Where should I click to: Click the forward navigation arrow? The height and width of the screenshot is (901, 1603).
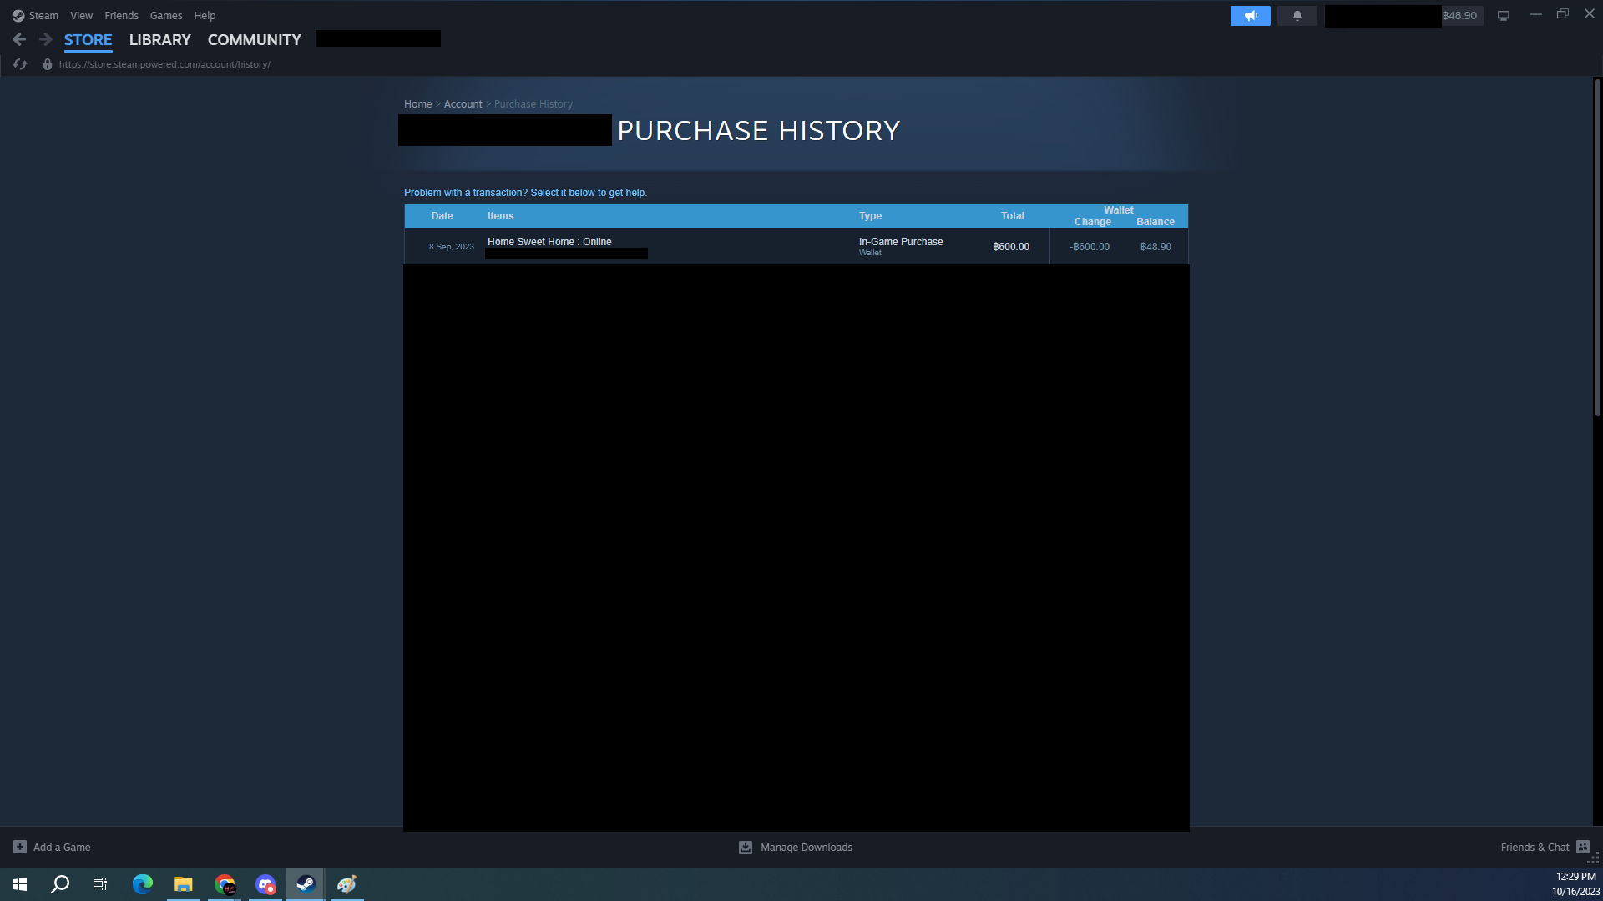click(x=46, y=39)
